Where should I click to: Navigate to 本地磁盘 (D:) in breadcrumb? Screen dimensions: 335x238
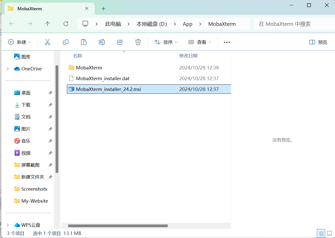point(152,24)
